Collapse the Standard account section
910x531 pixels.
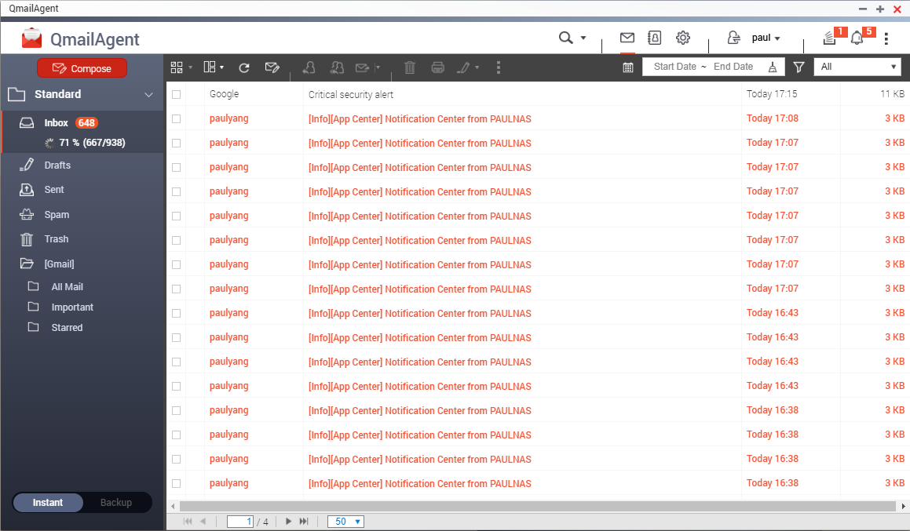pyautogui.click(x=149, y=95)
